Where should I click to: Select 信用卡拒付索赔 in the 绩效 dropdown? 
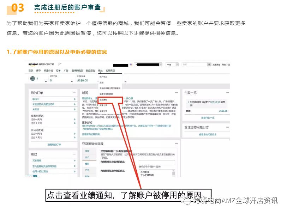tap(106, 94)
